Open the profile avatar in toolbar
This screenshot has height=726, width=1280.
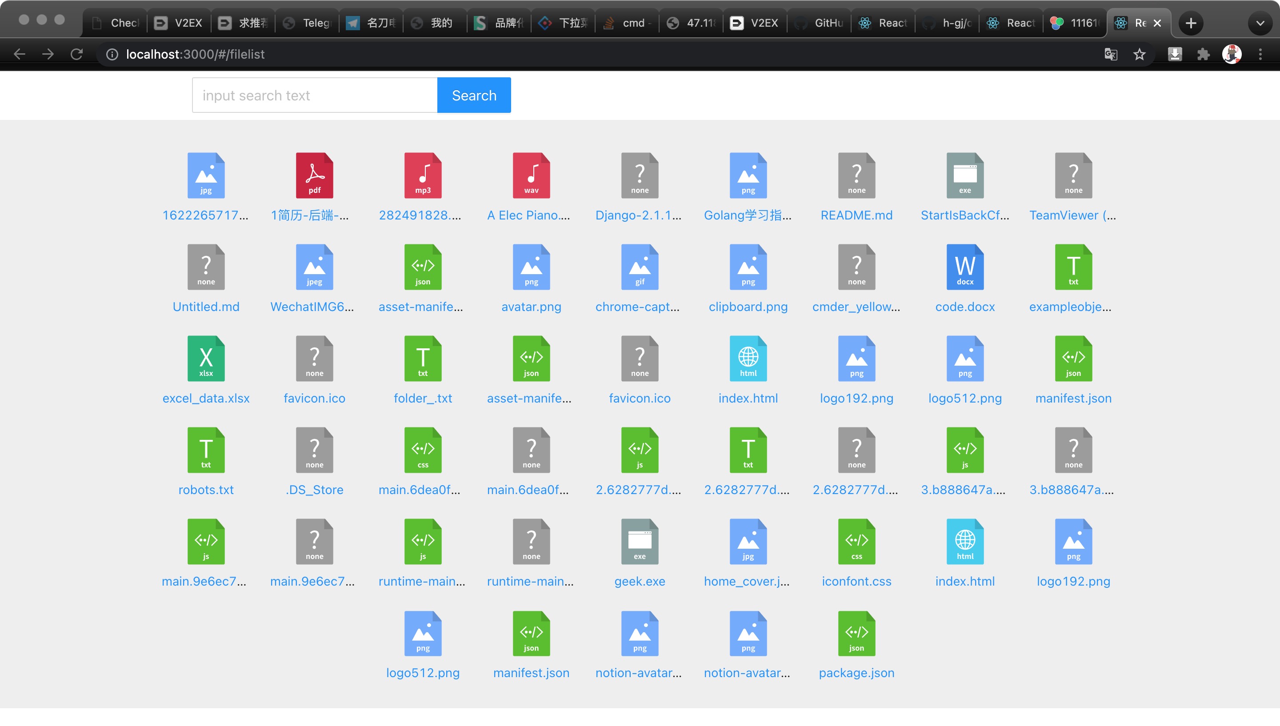[x=1232, y=54]
